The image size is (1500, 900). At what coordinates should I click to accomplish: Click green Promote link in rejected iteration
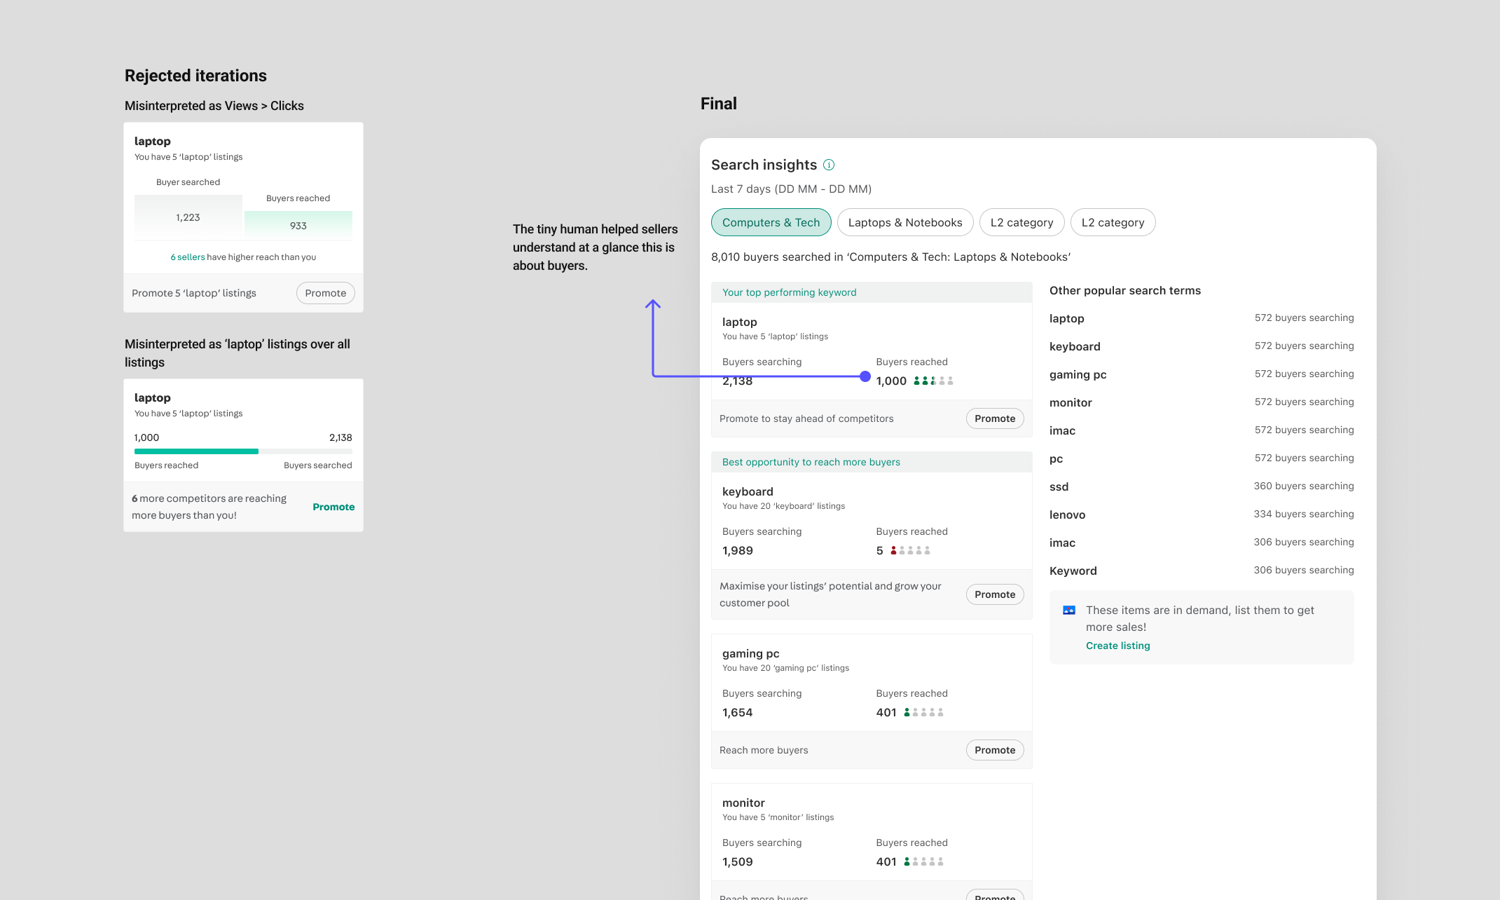(333, 507)
